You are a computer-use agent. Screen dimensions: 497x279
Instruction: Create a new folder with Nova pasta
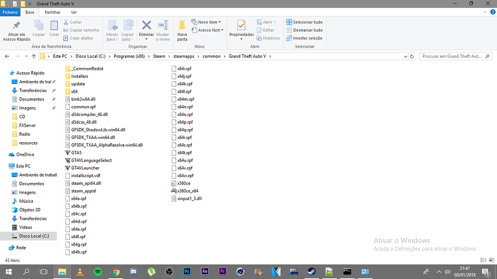click(182, 30)
